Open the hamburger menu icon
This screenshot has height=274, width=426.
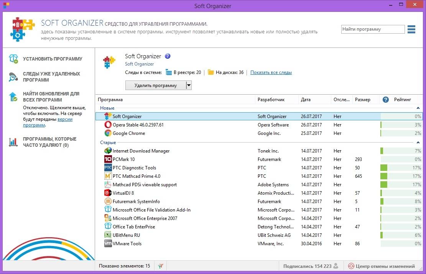(411, 29)
